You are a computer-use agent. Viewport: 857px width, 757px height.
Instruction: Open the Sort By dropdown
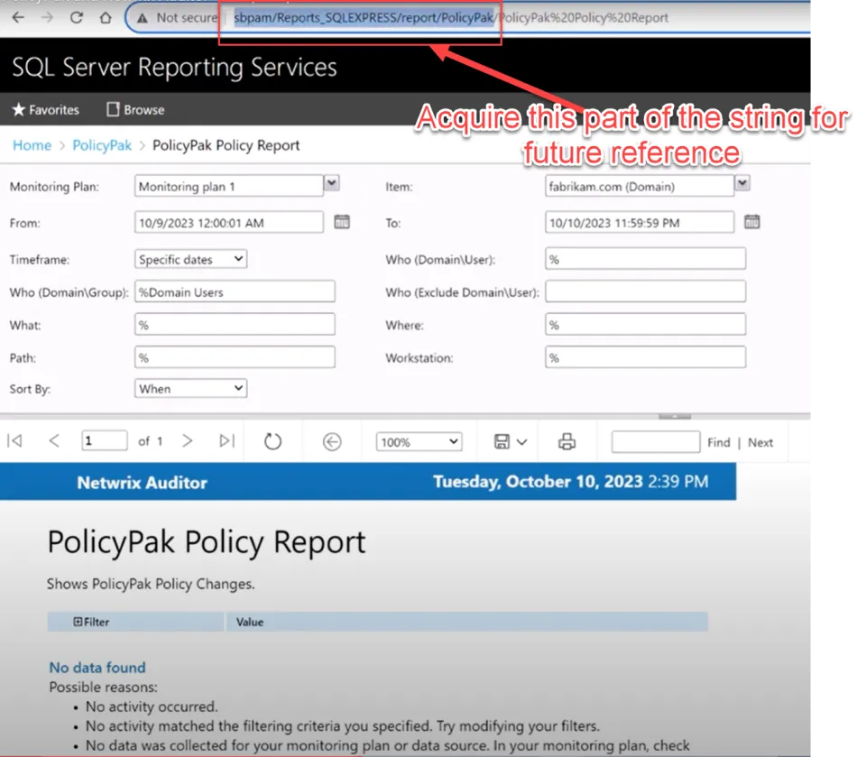coord(190,388)
